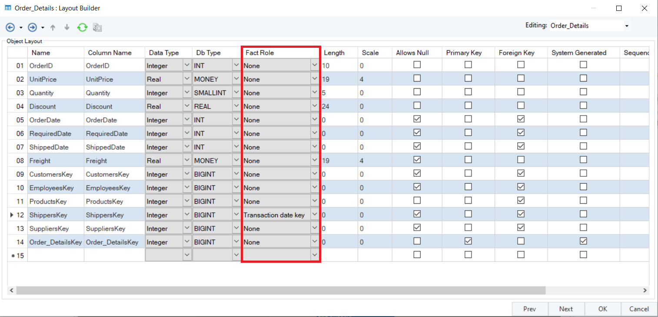
Task: Click the Layout Builder window title icon
Action: pos(8,8)
